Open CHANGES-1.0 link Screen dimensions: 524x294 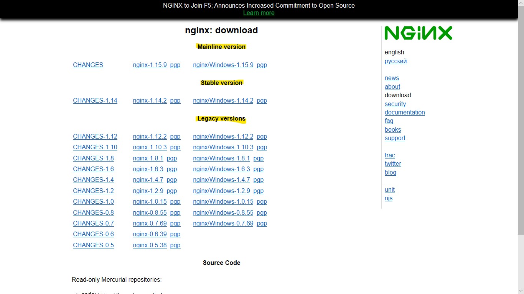pyautogui.click(x=94, y=202)
